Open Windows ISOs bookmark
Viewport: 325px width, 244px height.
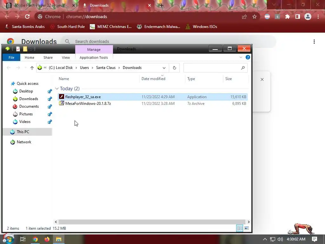[x=201, y=27]
